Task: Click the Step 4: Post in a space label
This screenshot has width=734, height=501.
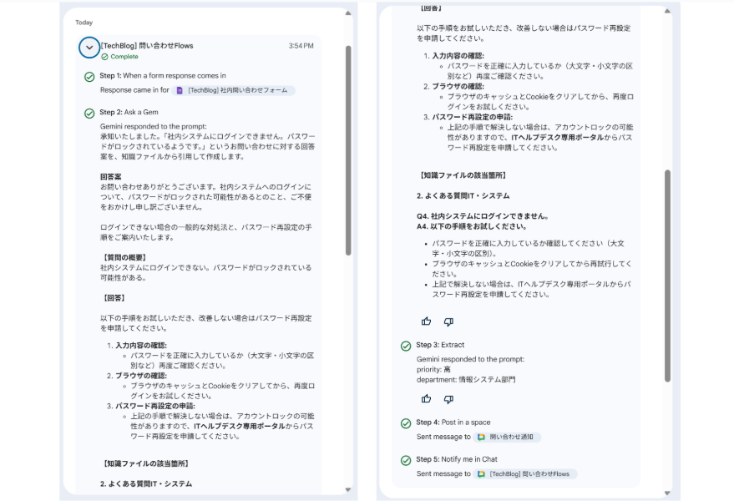Action: pyautogui.click(x=453, y=423)
